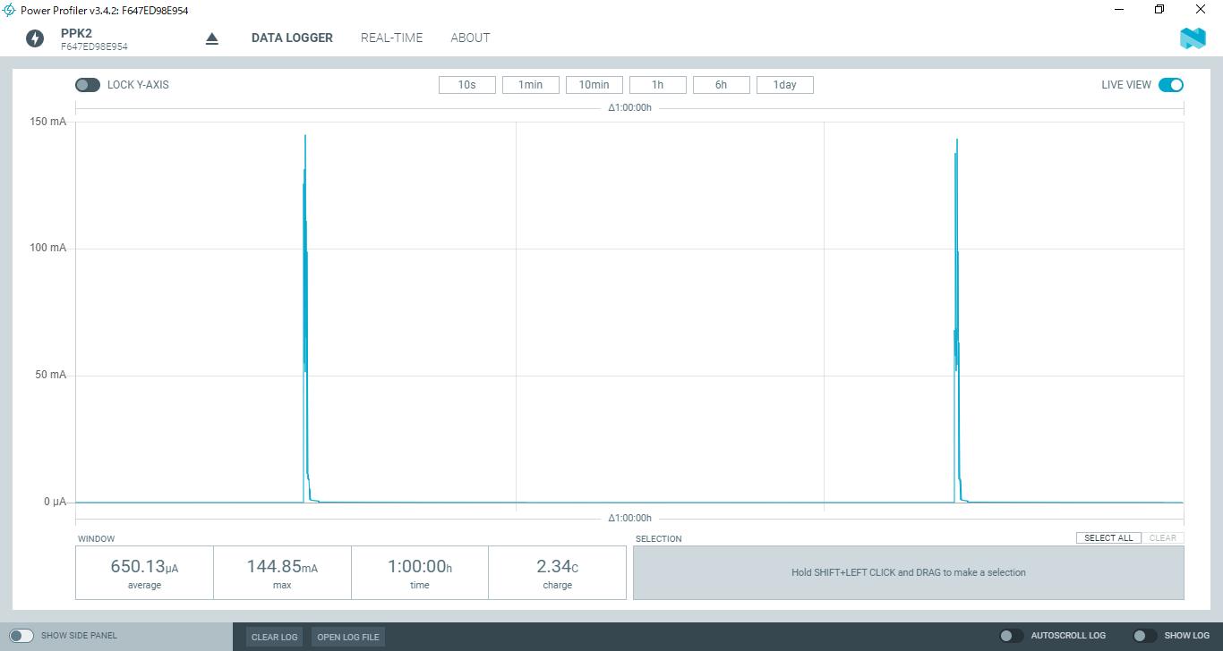Toggle the Lock Y-Axis switch
This screenshot has width=1223, height=651.
(x=88, y=85)
